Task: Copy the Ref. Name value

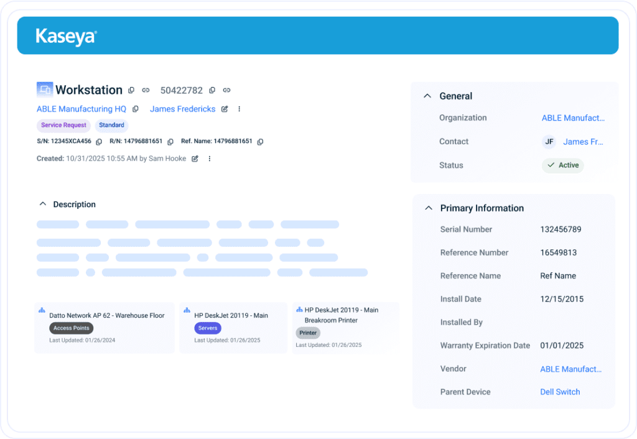Action: [260, 142]
